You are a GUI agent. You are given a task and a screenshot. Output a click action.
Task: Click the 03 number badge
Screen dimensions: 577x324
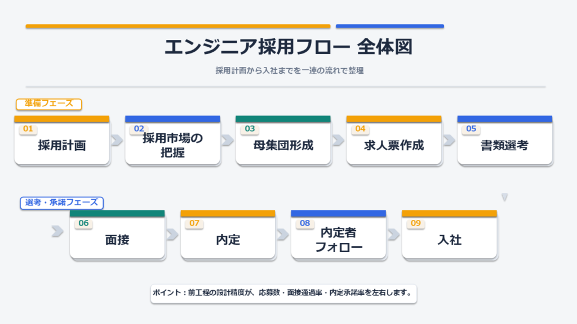point(250,129)
